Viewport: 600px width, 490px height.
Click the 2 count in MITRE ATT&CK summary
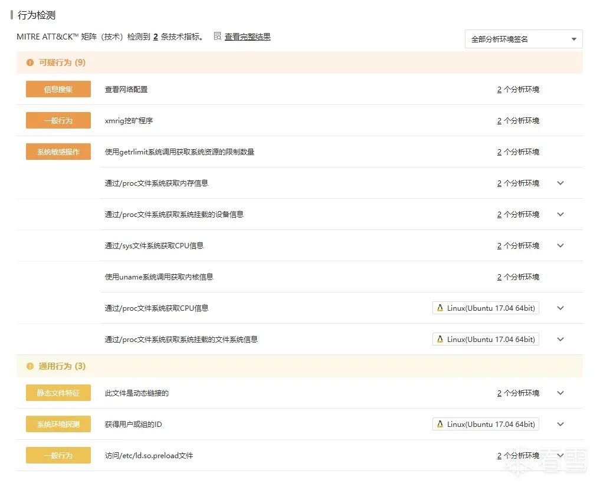(156, 37)
